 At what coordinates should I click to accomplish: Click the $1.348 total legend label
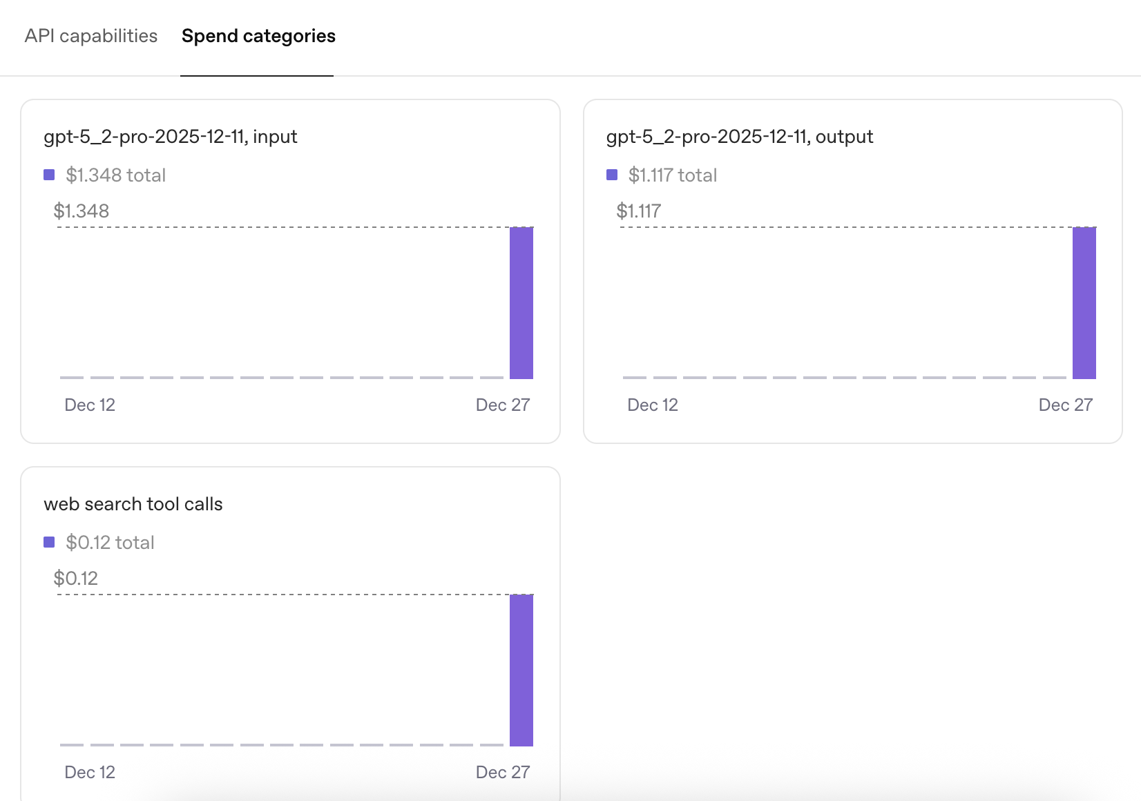pyautogui.click(x=116, y=175)
